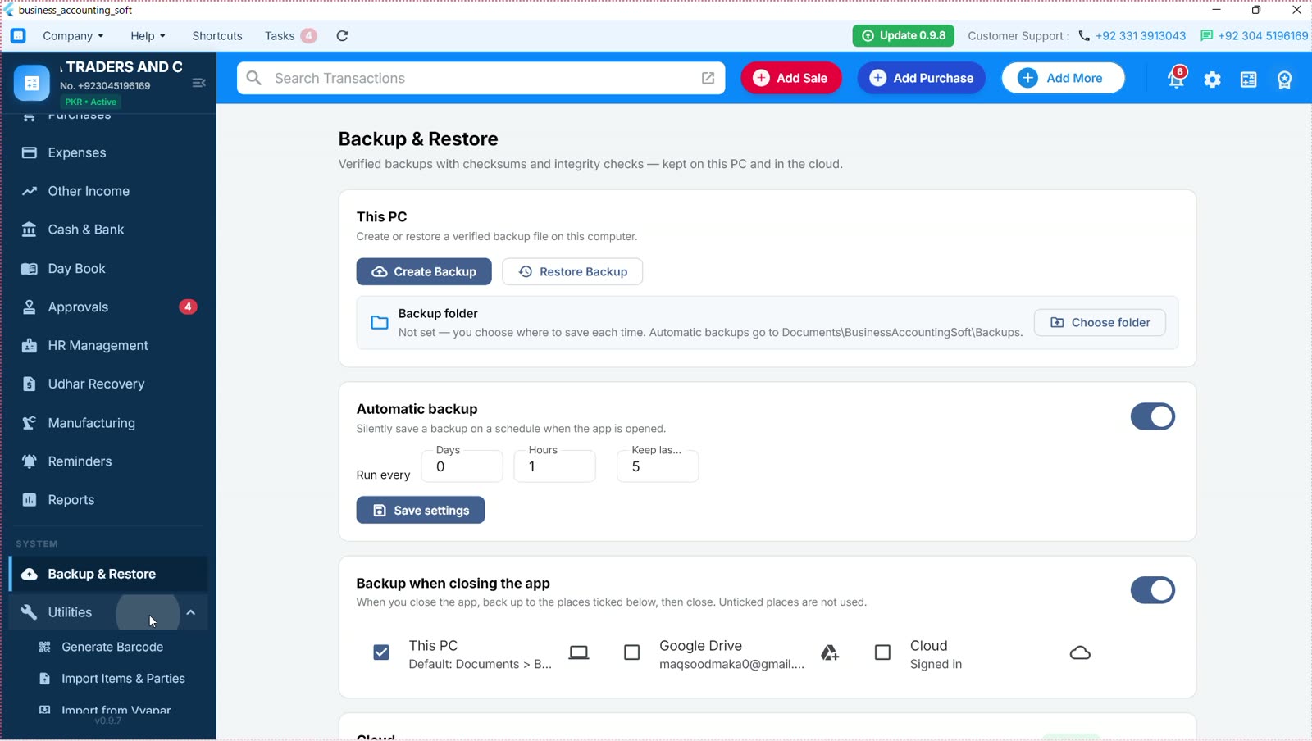The height and width of the screenshot is (741, 1312).
Task: Open the Shortcuts menu item
Action: coord(217,35)
